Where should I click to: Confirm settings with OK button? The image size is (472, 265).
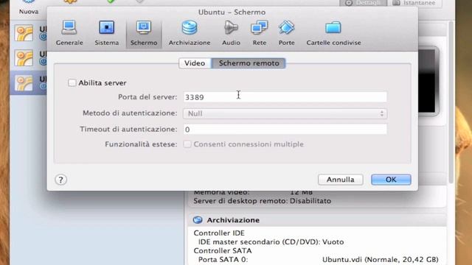[391, 180]
